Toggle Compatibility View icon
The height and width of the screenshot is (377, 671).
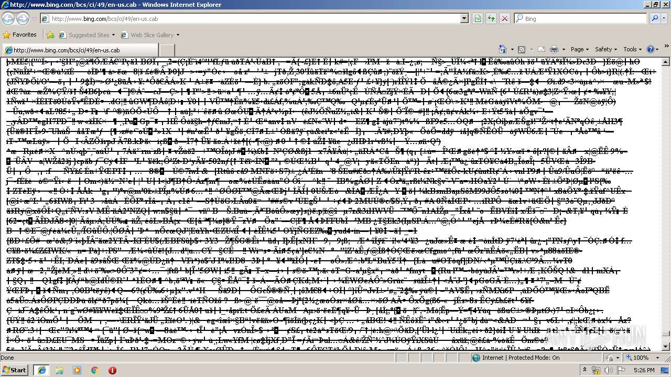click(478, 18)
